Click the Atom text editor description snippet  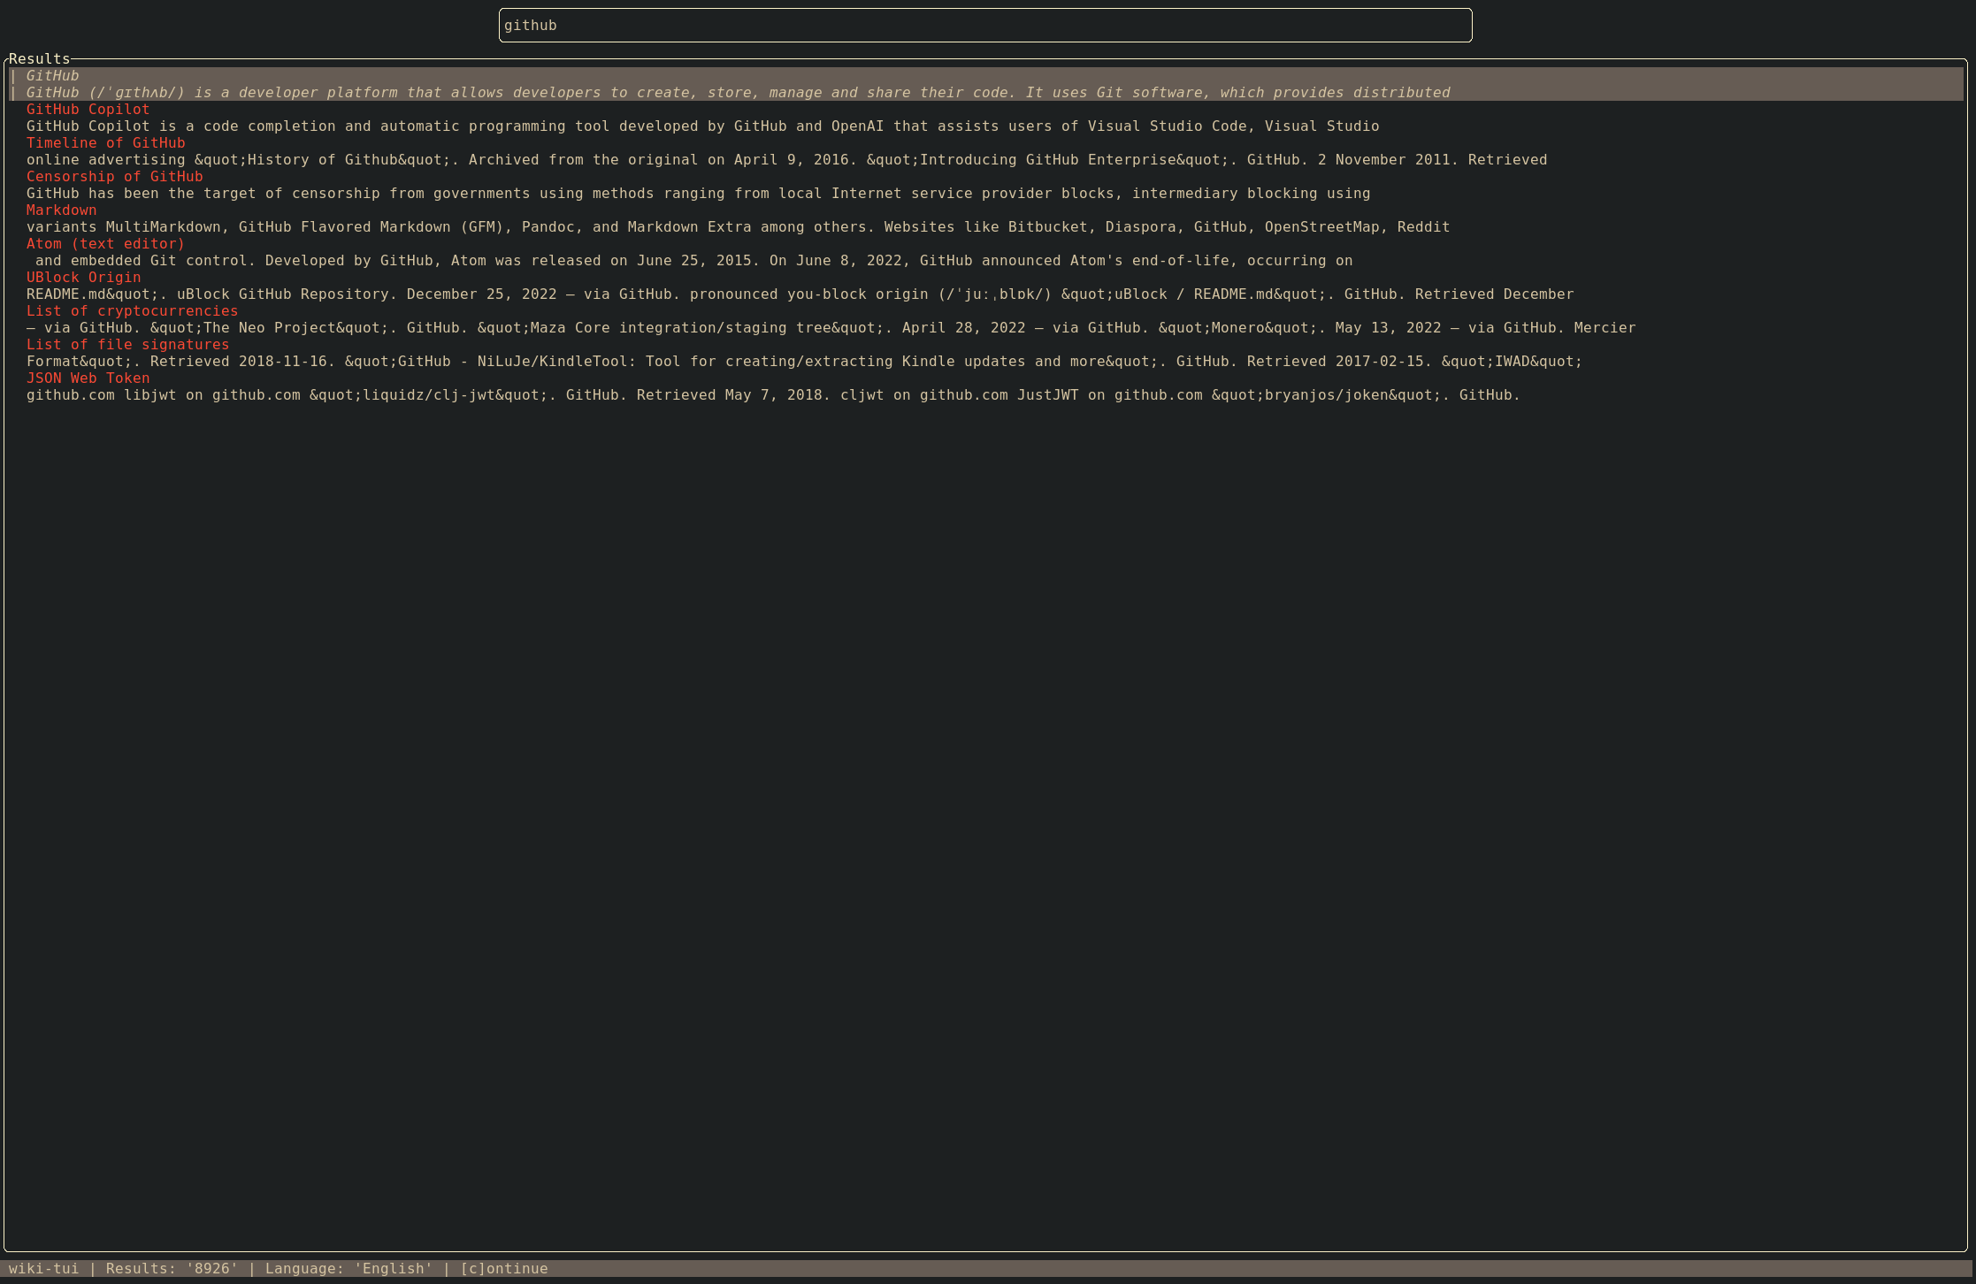click(x=693, y=261)
